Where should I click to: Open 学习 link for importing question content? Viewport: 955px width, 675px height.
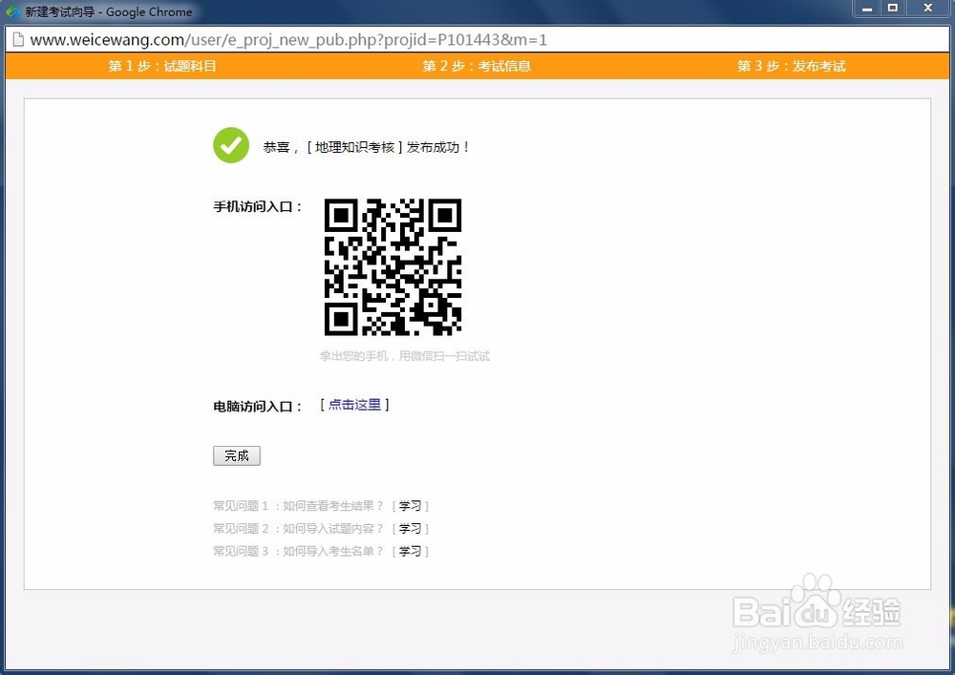click(411, 528)
